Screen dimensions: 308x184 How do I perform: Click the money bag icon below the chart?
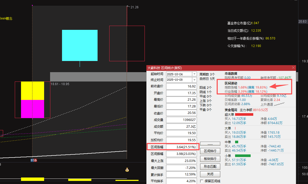[127, 170]
